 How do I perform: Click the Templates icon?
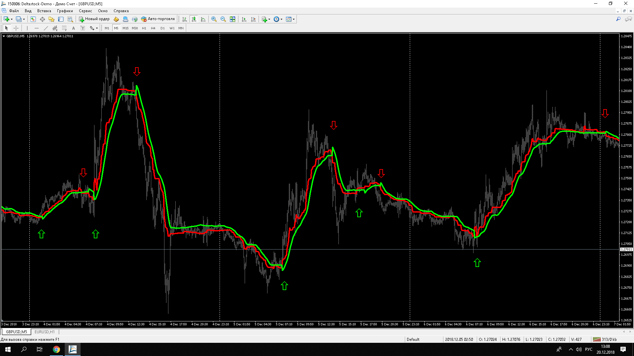coord(289,19)
